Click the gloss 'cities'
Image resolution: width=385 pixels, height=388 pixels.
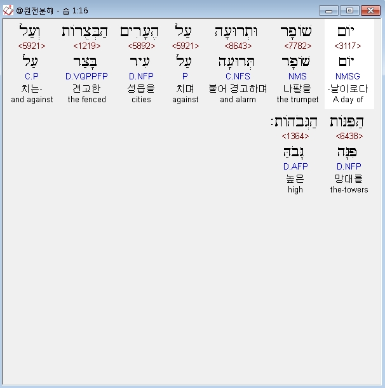click(141, 99)
